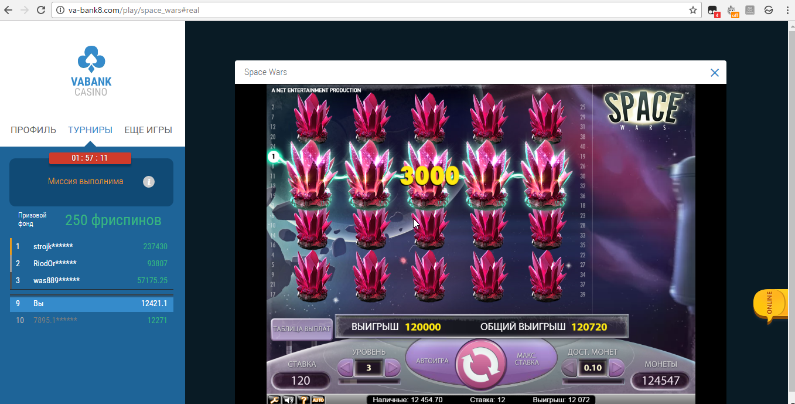Click the Наличные: 12 454.70 balance
This screenshot has width=795, height=404.
(408, 400)
